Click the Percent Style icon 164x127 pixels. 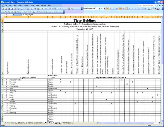tap(133, 8)
